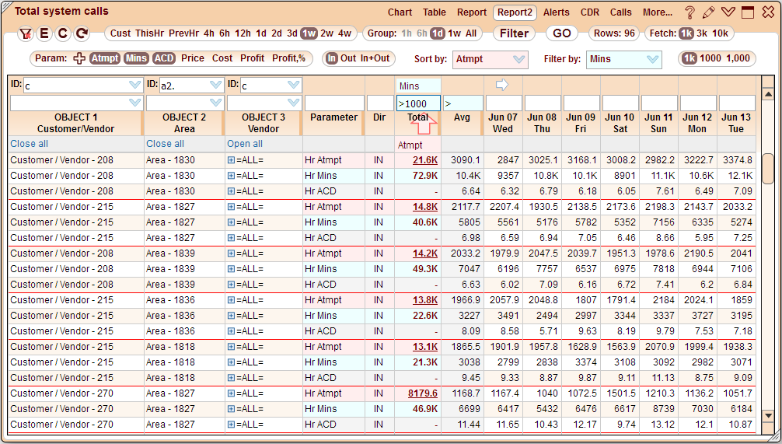Toggle the ACD parameter off
The height and width of the screenshot is (444, 782).
[163, 58]
